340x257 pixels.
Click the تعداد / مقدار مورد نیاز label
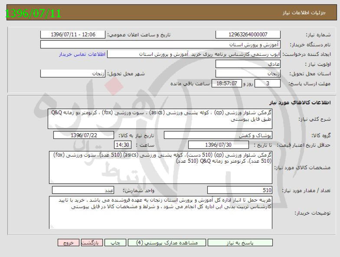click(306, 190)
